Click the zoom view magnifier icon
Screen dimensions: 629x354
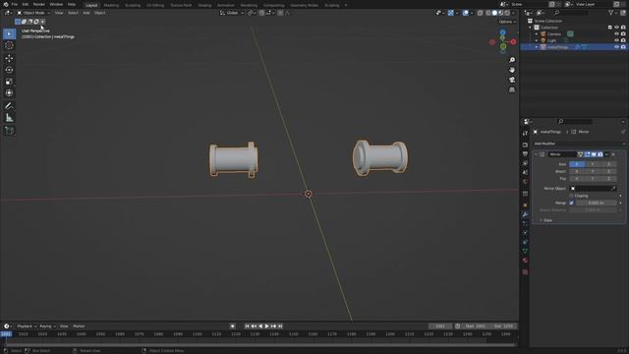(x=512, y=60)
